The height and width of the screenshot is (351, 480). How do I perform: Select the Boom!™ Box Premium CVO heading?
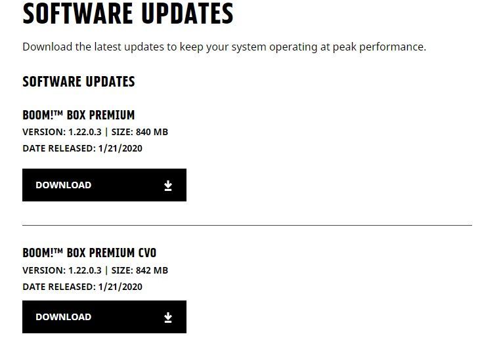click(x=89, y=253)
